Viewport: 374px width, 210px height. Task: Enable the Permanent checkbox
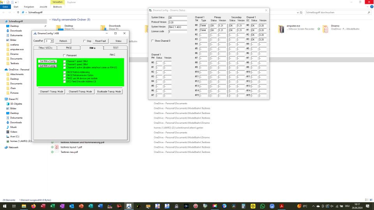[64, 56]
